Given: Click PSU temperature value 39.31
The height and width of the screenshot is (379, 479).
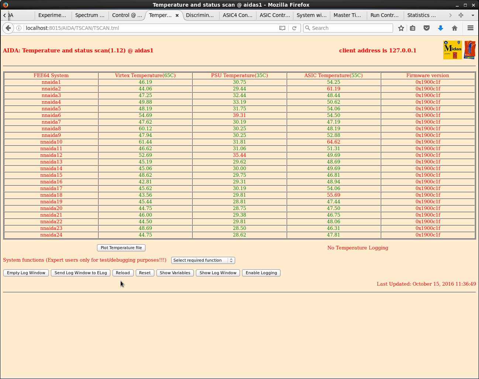Looking at the screenshot, I should [x=240, y=116].
